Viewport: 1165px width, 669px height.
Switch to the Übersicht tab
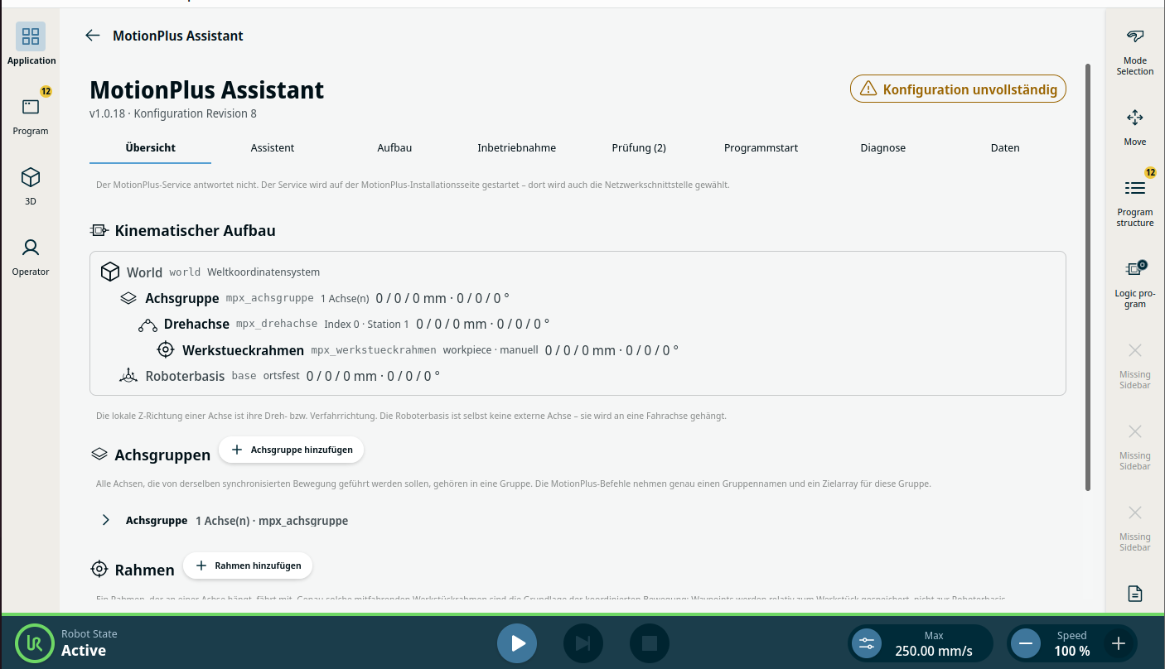tap(151, 147)
